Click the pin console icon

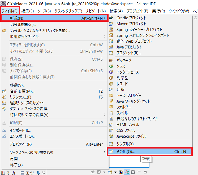coord(93,172)
